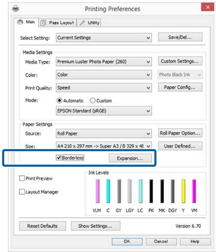Click the Reset Defaults button
Image resolution: width=216 pixels, height=252 pixels.
(x=42, y=226)
